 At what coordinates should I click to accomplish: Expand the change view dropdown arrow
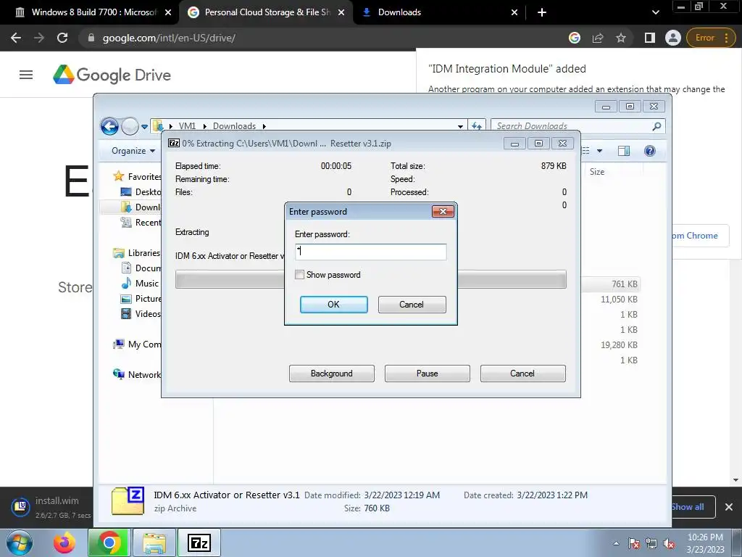coord(599,151)
